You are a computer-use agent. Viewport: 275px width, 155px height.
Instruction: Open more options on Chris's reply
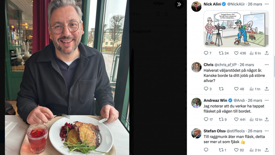267,65
